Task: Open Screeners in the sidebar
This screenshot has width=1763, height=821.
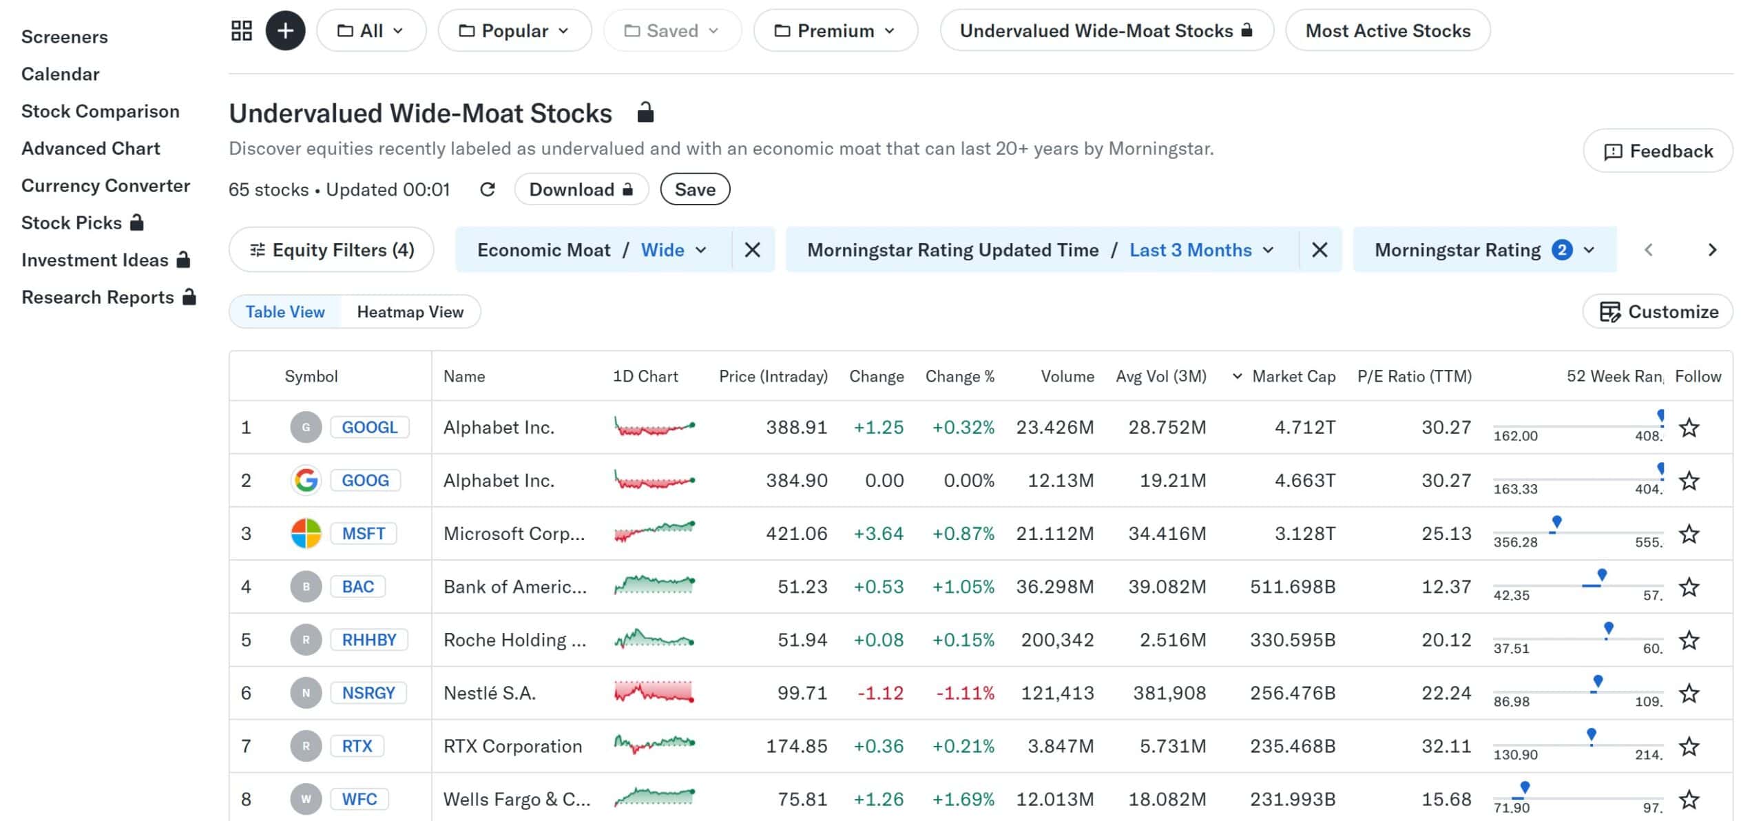Action: coord(65,37)
